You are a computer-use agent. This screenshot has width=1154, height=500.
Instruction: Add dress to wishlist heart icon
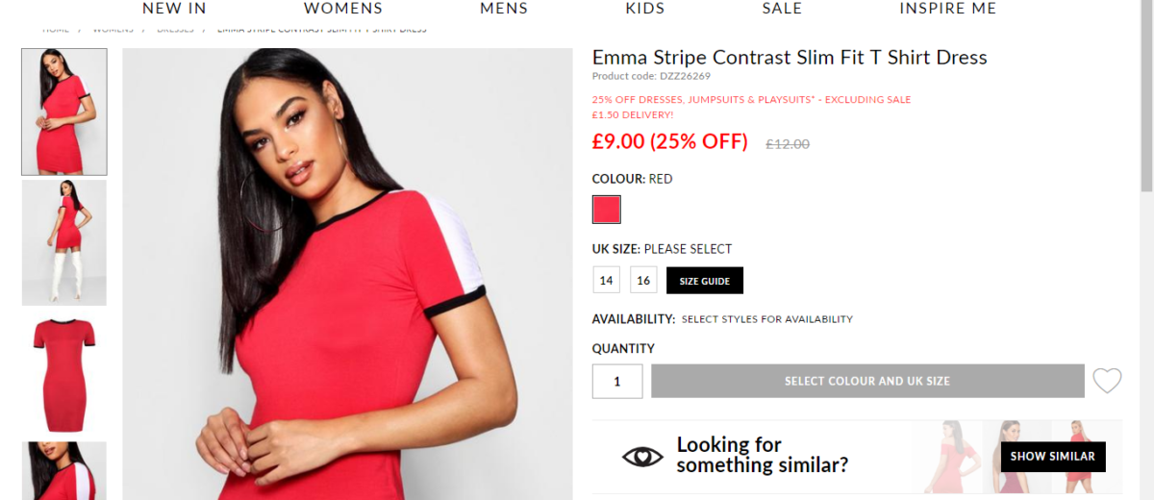tap(1107, 381)
